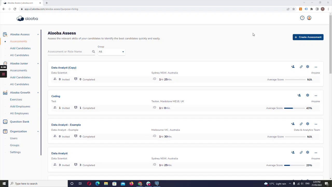332x187 pixels.
Task: Open the help question mark icon
Action: pyautogui.click(x=302, y=18)
